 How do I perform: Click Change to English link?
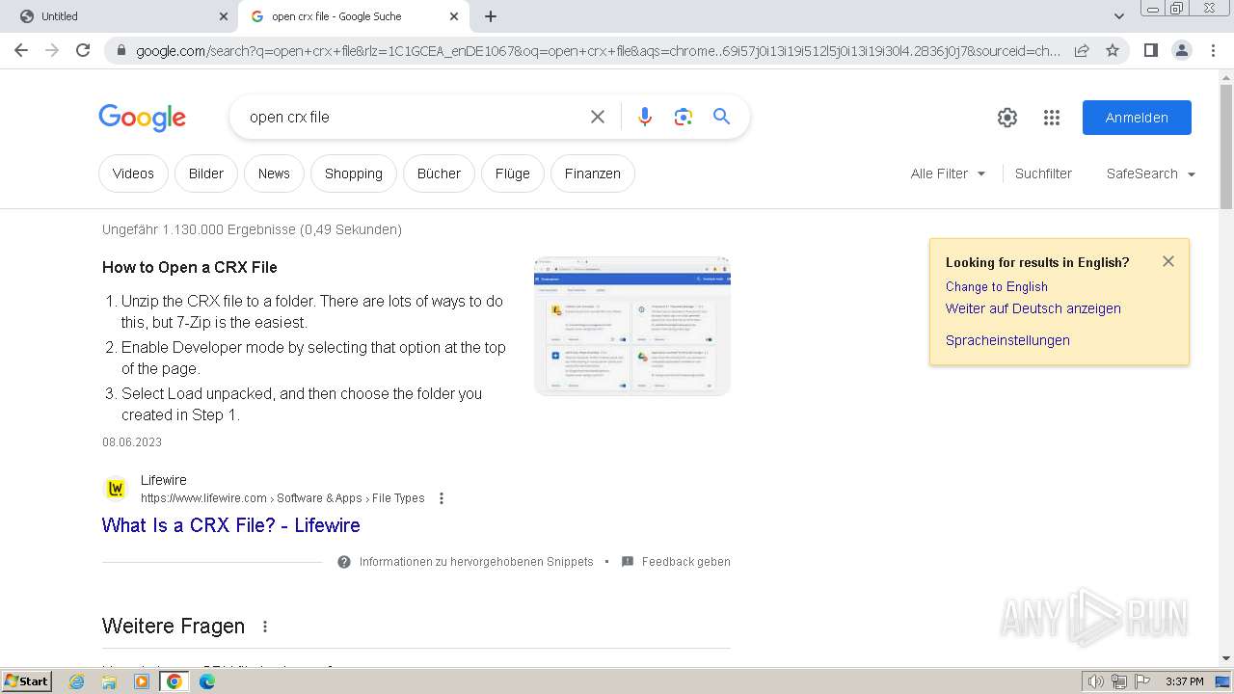997,286
